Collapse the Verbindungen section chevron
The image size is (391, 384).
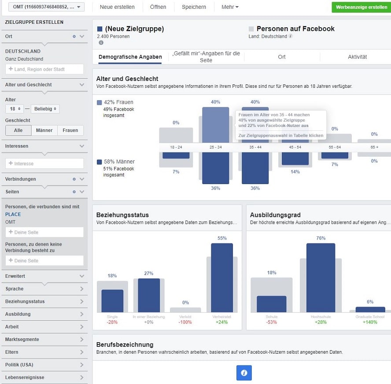[x=82, y=179]
